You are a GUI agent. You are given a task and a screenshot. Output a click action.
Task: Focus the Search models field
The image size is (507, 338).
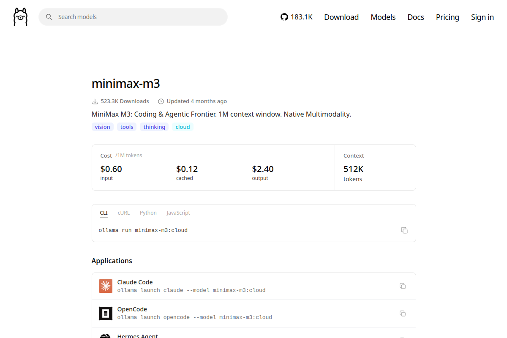pos(133,17)
